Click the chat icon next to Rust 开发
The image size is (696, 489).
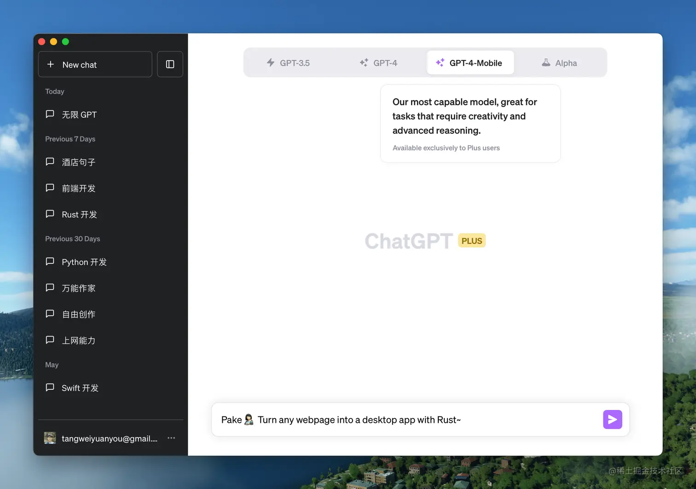click(50, 214)
